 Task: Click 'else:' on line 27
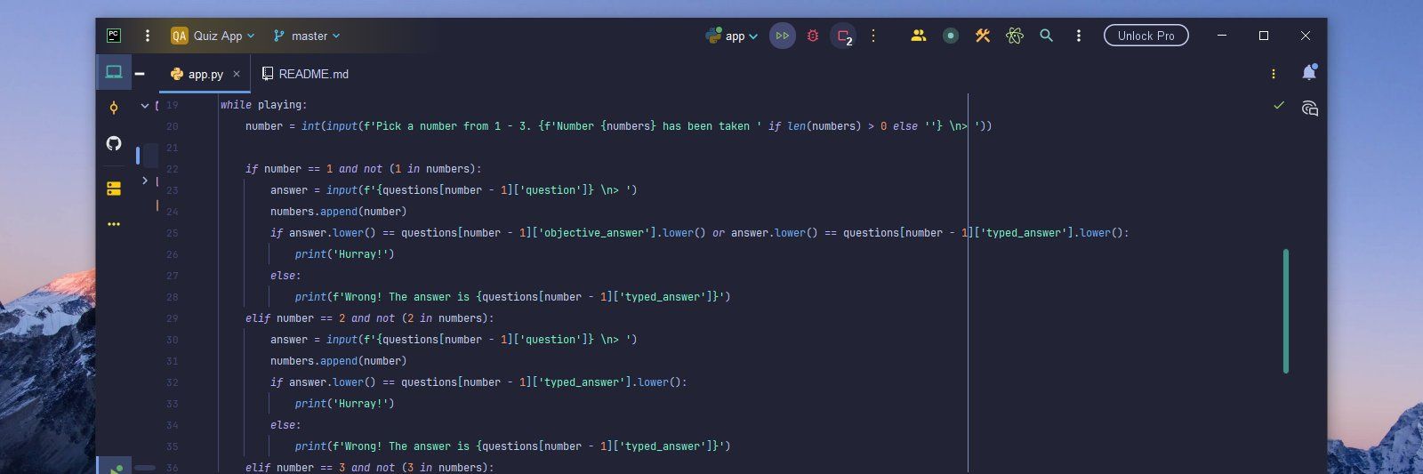pyautogui.click(x=285, y=276)
